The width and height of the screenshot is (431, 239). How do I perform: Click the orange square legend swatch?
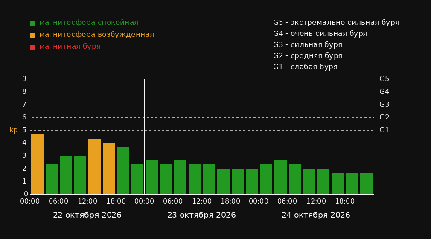coord(32,35)
